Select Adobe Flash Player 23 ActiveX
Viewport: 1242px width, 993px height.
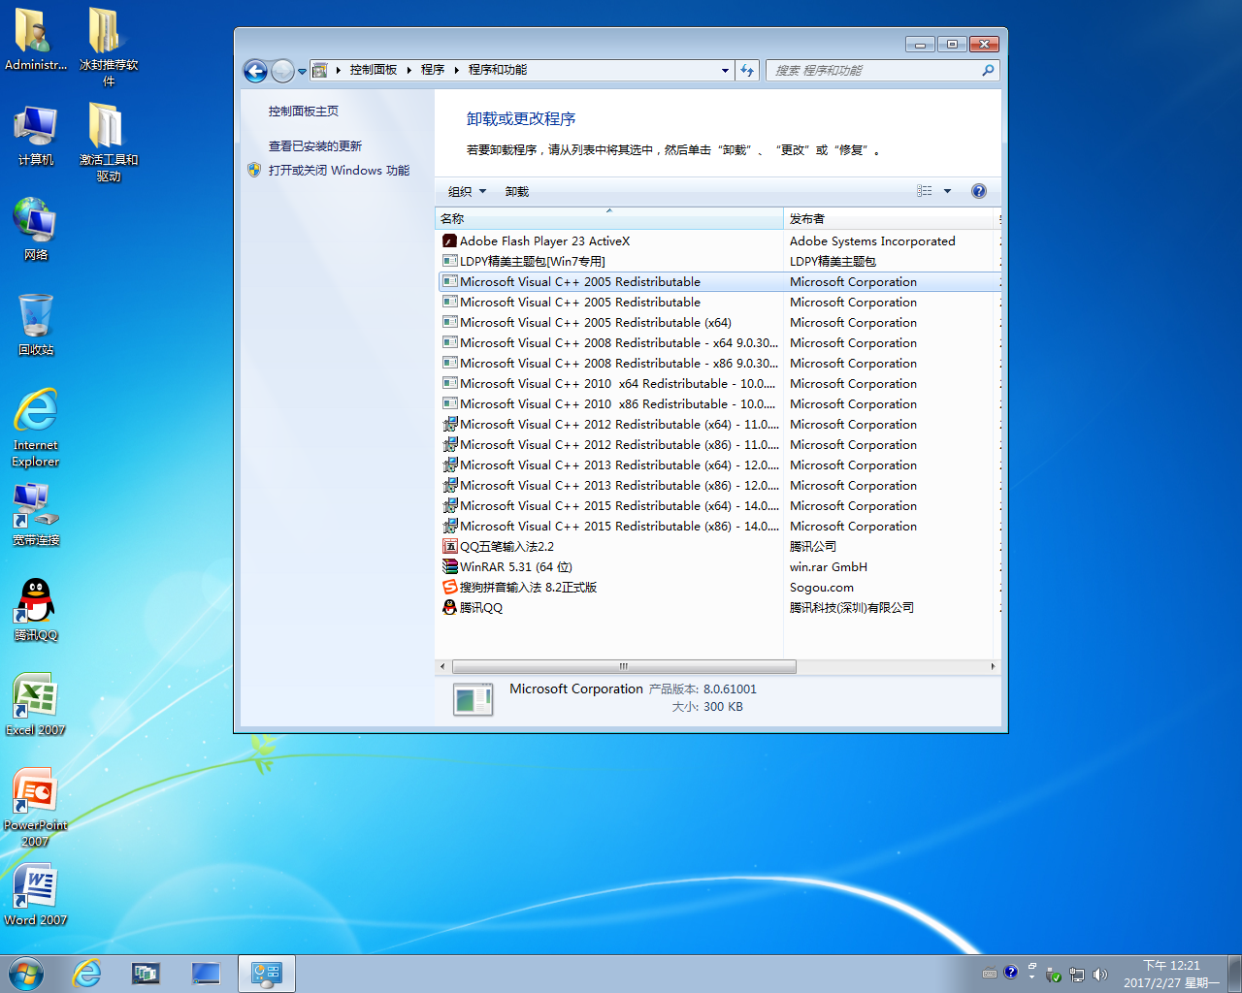coord(718,241)
